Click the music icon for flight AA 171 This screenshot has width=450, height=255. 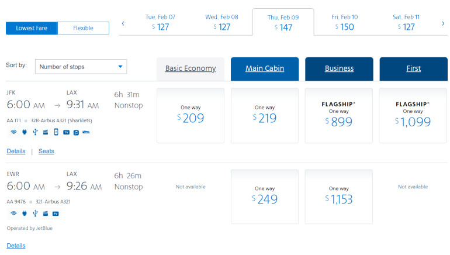click(x=76, y=133)
